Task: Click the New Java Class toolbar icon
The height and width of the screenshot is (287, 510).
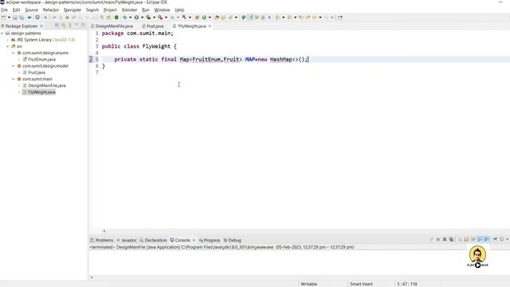Action: click(204, 18)
